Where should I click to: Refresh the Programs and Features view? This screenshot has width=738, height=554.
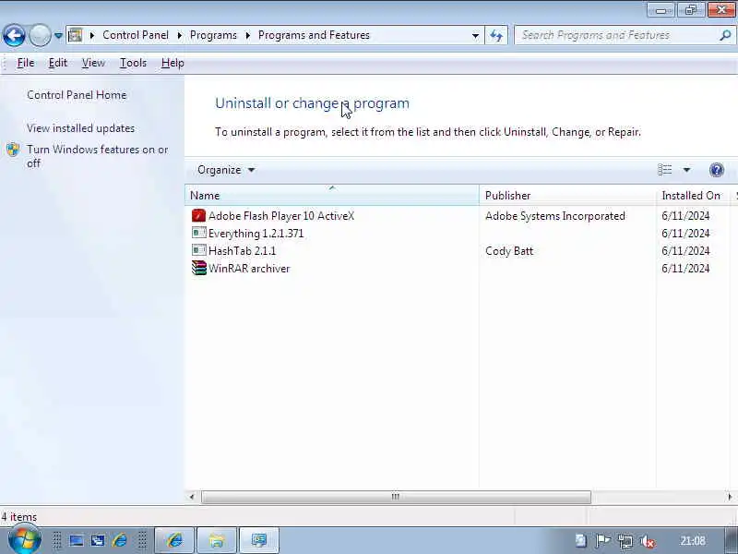click(496, 35)
